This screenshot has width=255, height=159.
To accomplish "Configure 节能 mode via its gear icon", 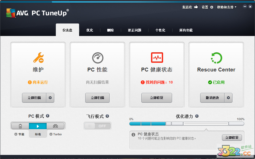I will (16, 134).
